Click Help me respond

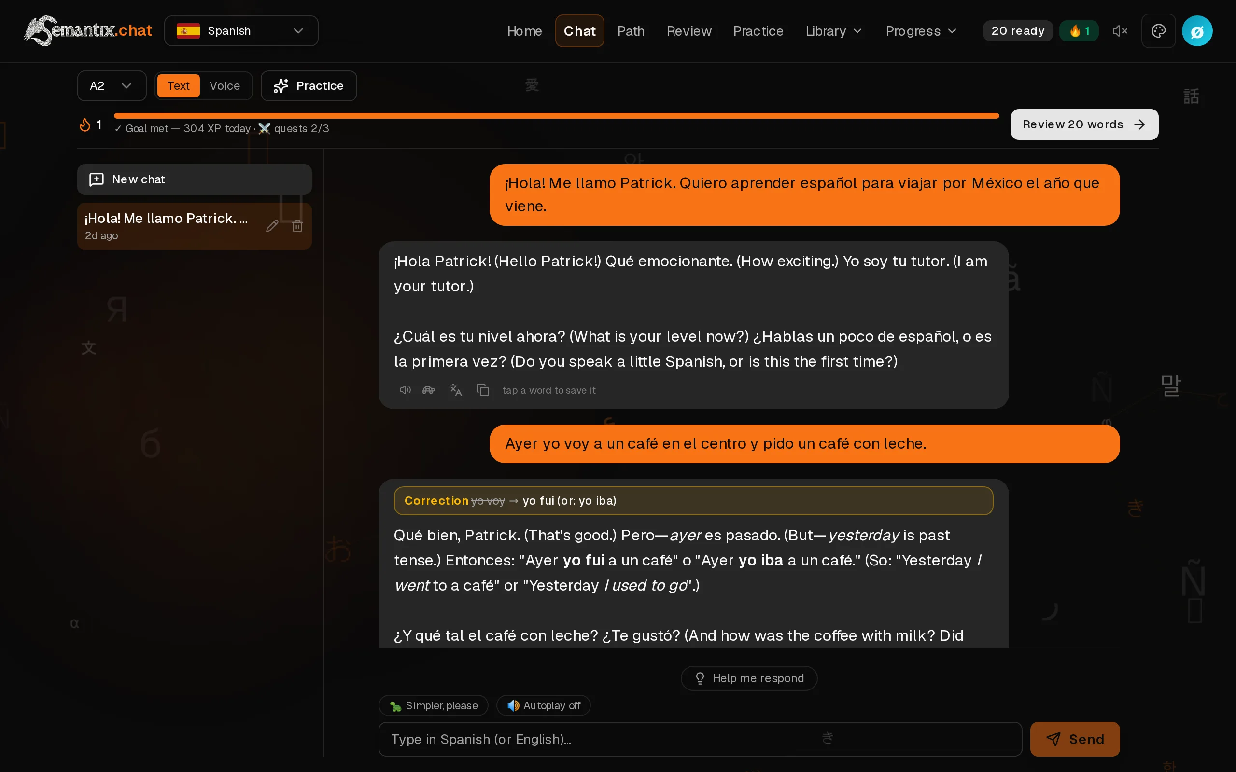tap(749, 678)
